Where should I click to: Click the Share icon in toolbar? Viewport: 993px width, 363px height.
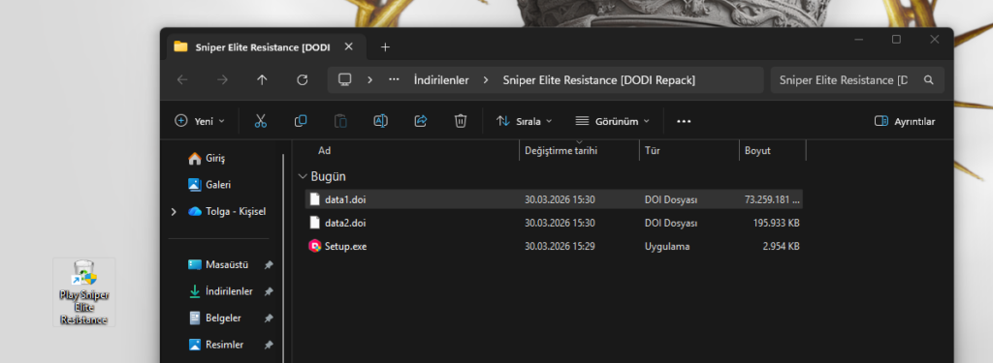click(421, 121)
